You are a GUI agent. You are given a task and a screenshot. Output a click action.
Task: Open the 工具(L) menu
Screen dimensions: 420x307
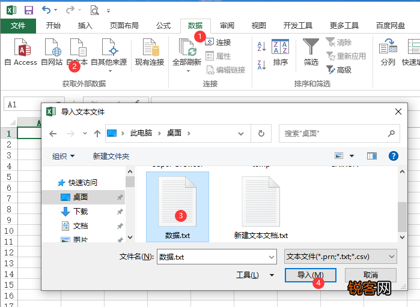pyautogui.click(x=255, y=275)
